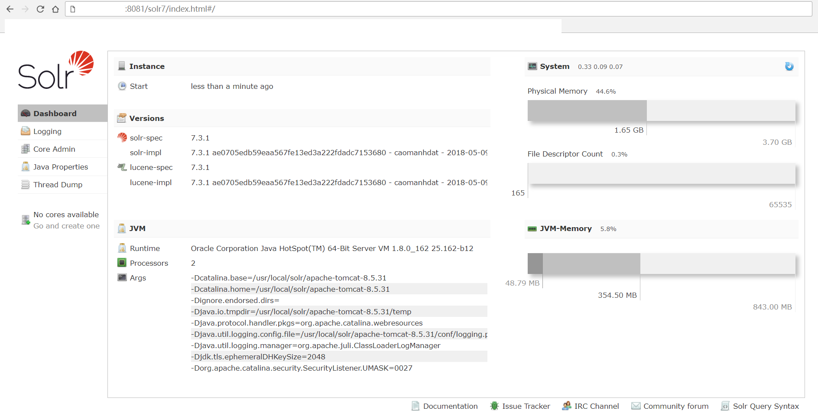Click the Versions section box icon

coord(122,118)
